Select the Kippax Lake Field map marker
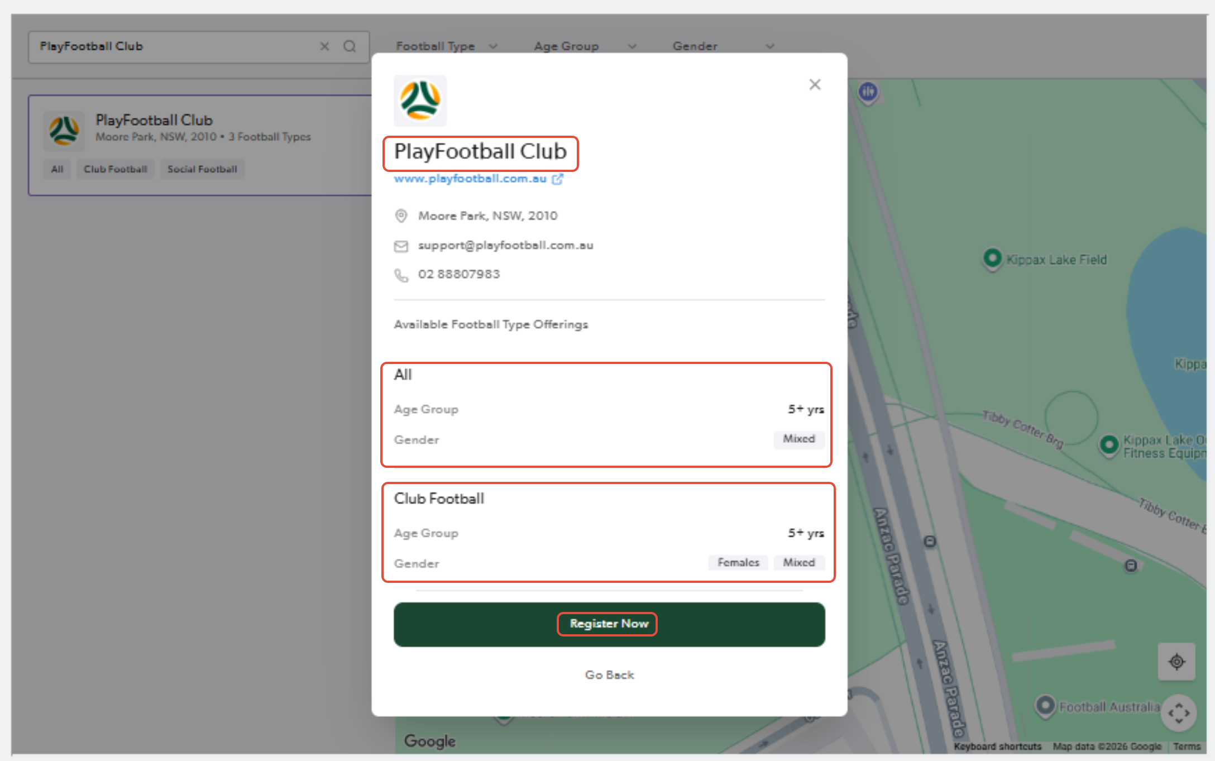Viewport: 1215px width, 761px height. (x=992, y=259)
